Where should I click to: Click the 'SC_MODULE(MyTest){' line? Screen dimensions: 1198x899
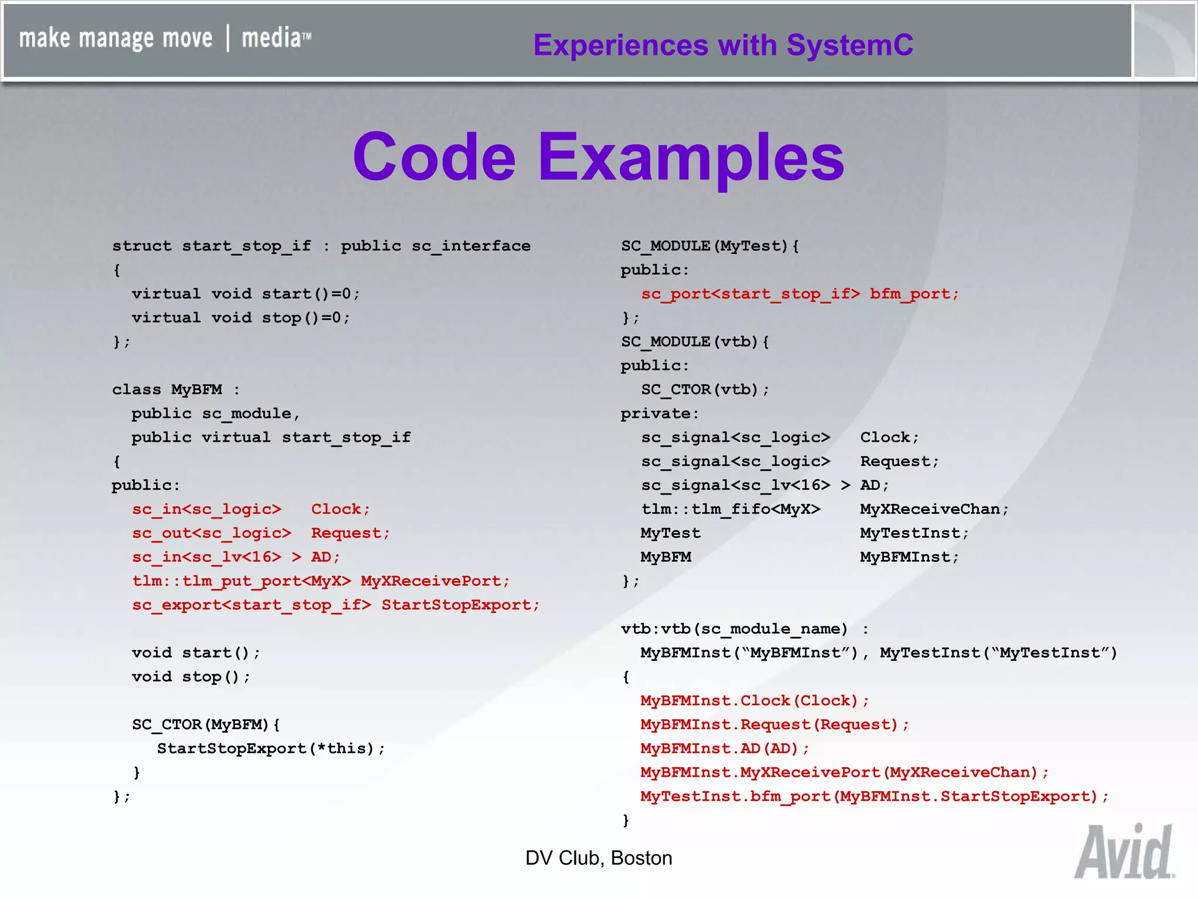[710, 246]
